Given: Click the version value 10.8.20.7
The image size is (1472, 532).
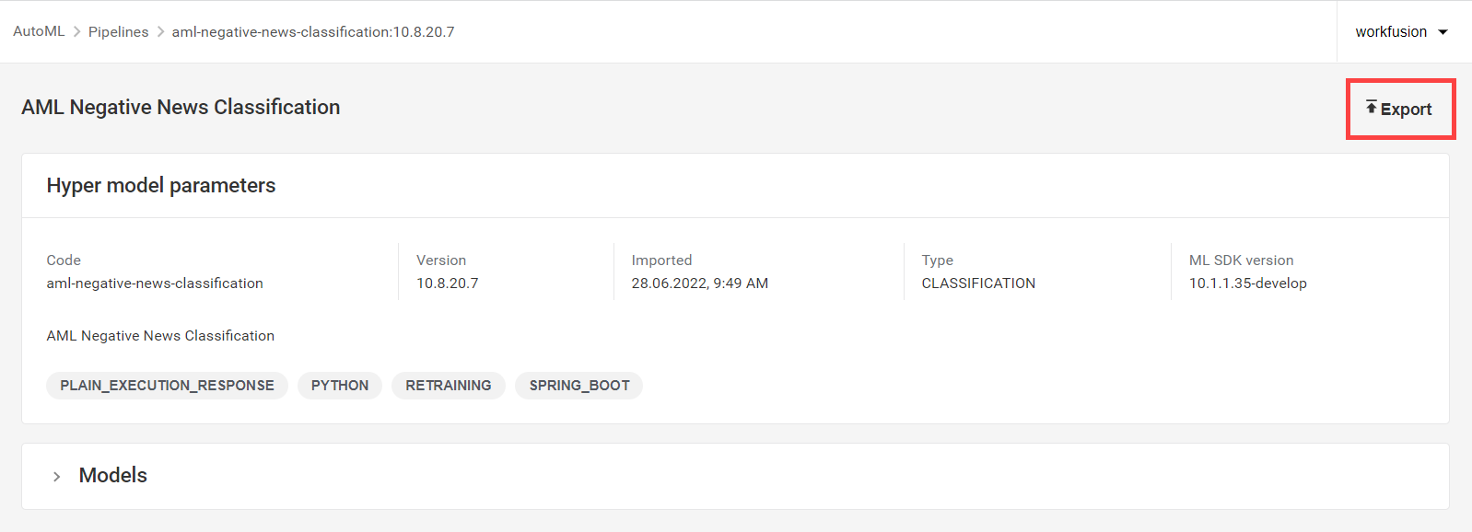Looking at the screenshot, I should click(x=448, y=283).
